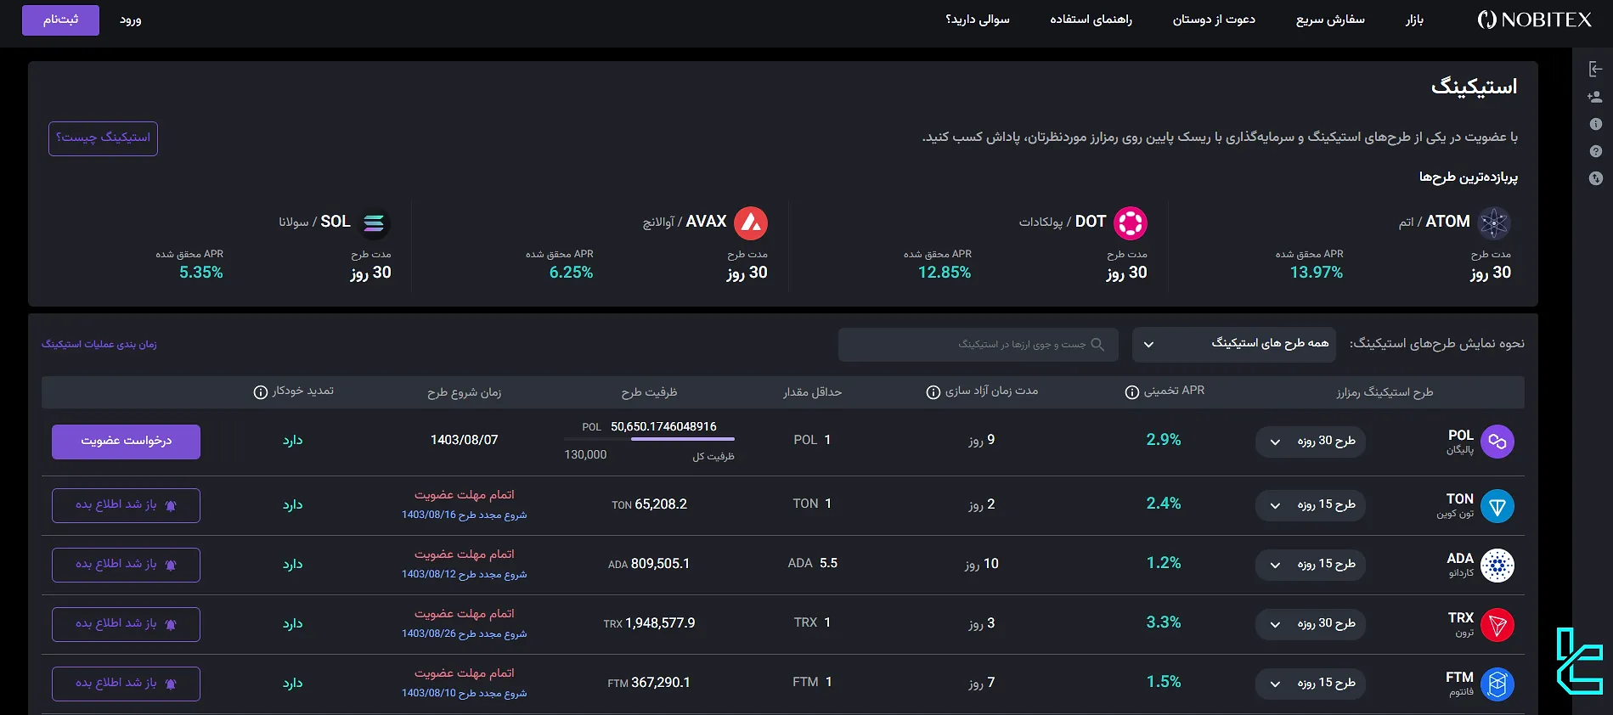Click the TRX Tron coin icon
Image resolution: width=1613 pixels, height=715 pixels.
click(x=1497, y=625)
